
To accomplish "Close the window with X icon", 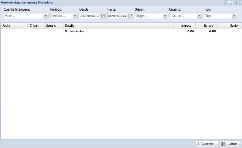I will coord(240,2).
